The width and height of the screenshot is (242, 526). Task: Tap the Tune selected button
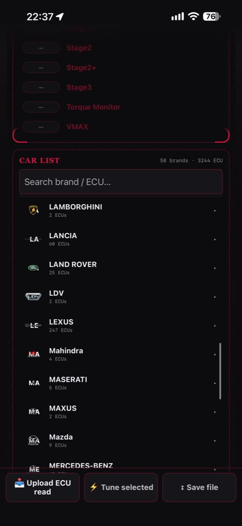point(121,487)
